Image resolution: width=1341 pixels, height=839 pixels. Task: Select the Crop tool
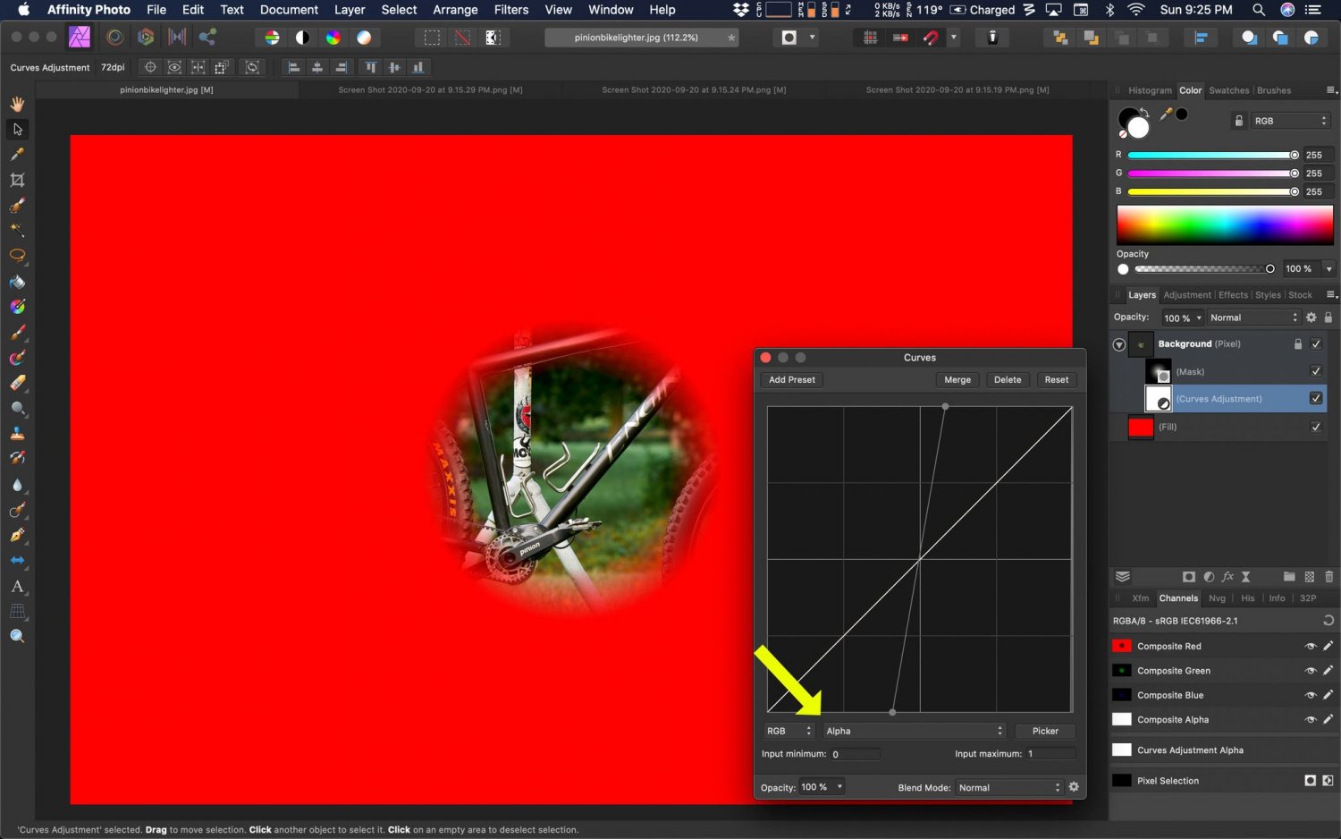pos(17,180)
